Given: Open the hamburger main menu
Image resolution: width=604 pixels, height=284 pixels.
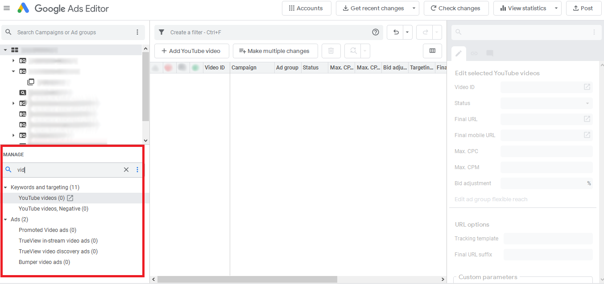Looking at the screenshot, I should pyautogui.click(x=7, y=8).
